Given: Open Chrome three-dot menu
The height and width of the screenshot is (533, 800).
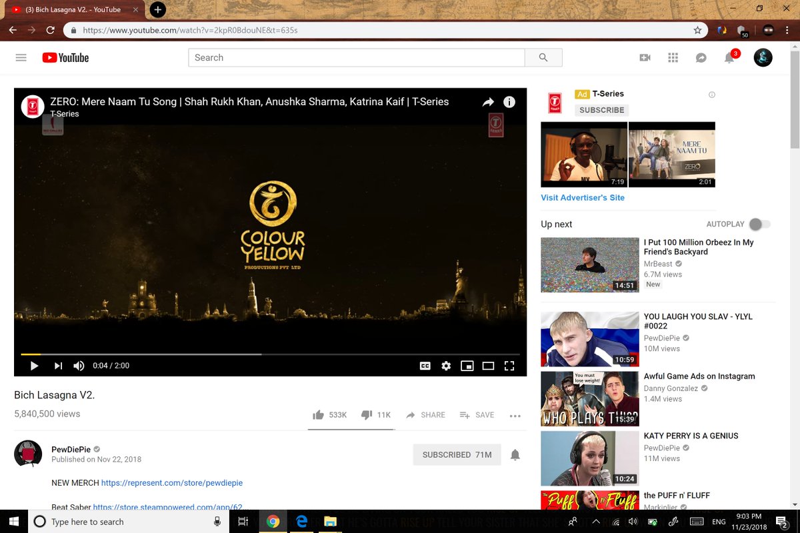Looking at the screenshot, I should tap(789, 30).
